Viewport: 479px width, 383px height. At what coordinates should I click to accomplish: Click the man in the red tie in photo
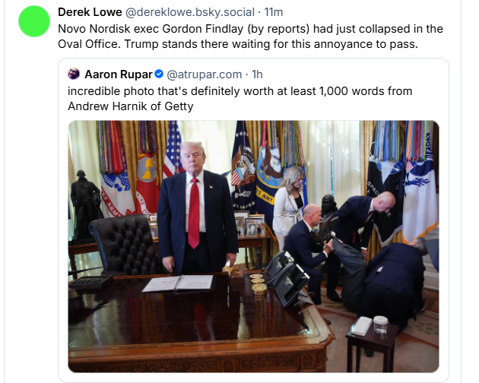click(x=195, y=207)
